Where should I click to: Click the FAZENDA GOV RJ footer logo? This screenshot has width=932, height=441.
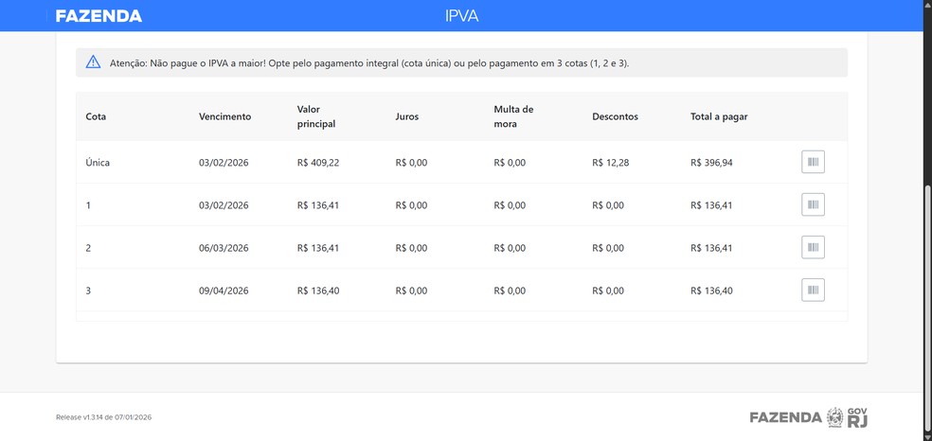(x=808, y=417)
